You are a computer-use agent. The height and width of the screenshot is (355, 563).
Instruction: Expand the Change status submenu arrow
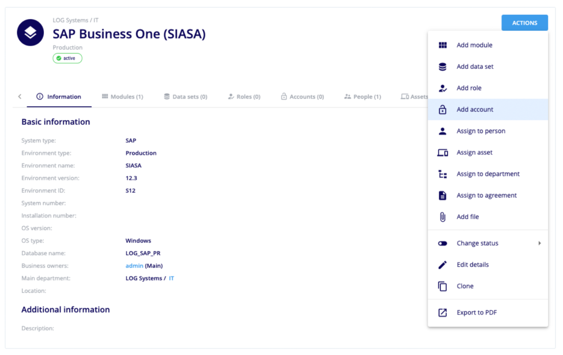tap(540, 243)
